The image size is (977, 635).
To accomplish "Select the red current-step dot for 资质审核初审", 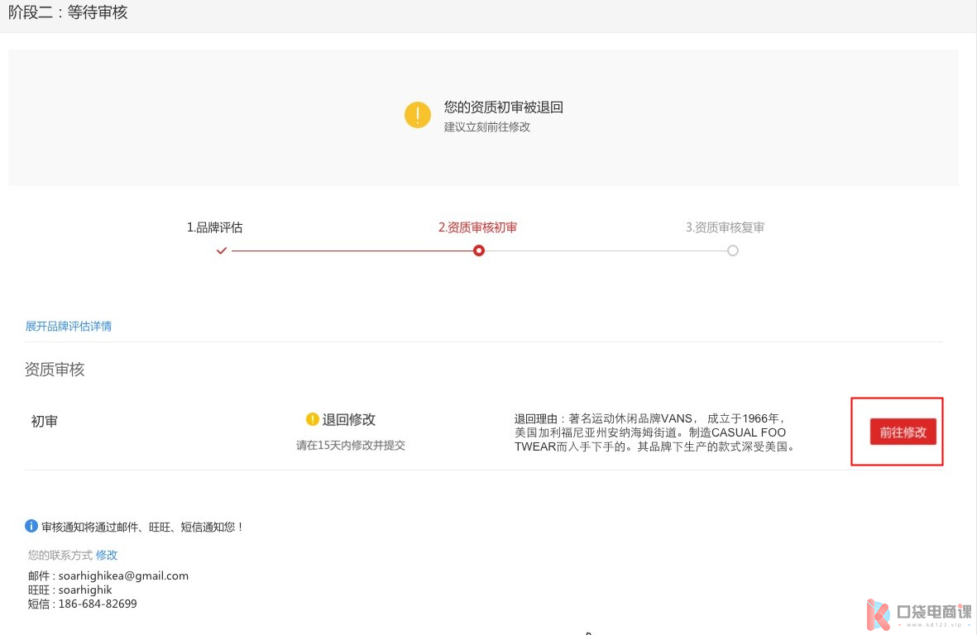I will click(x=478, y=251).
